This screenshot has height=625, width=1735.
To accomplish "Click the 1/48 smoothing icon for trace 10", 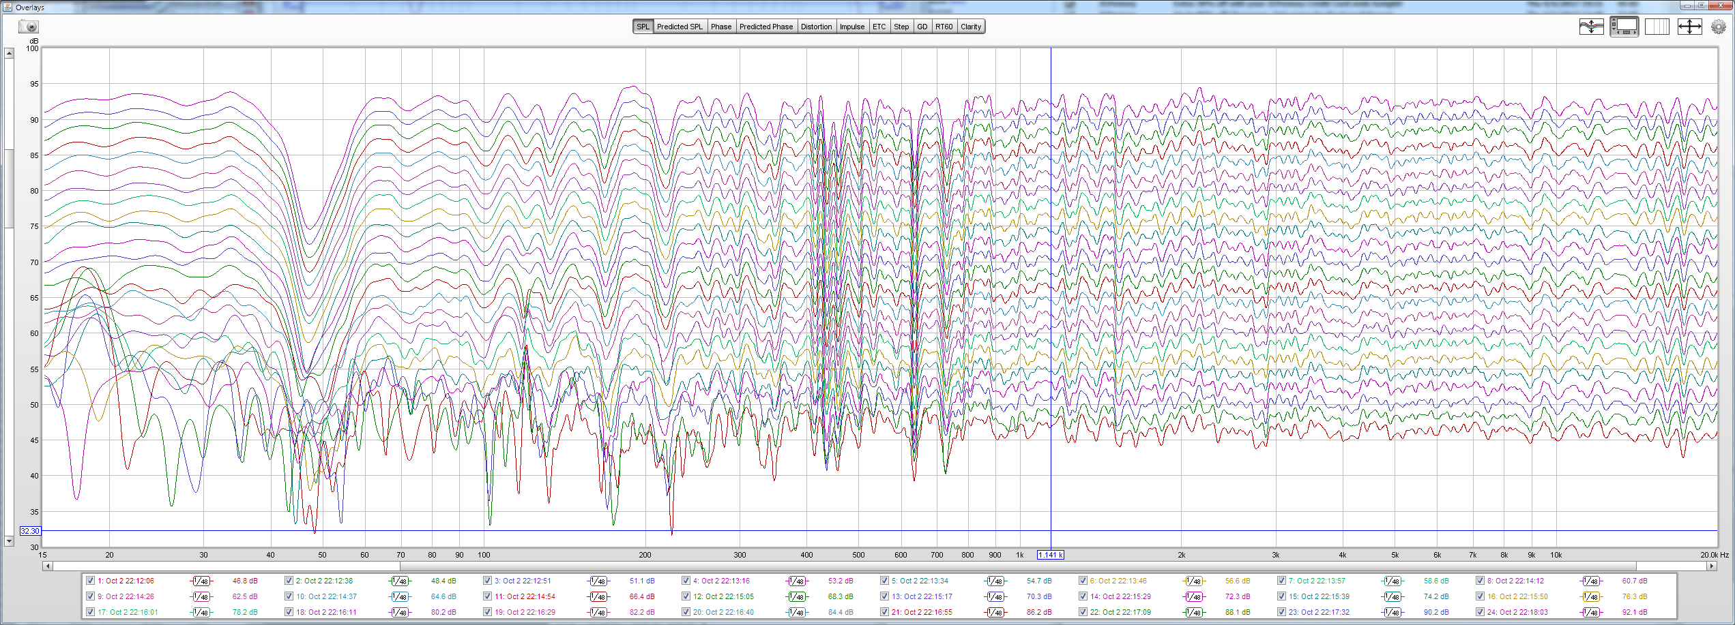I will point(400,597).
